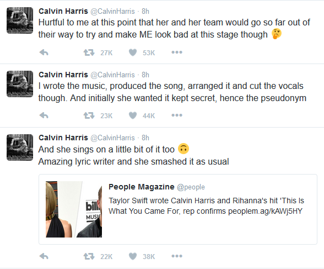
Task: Click Calvin Harris avatar on second tweet
Action: point(20,84)
